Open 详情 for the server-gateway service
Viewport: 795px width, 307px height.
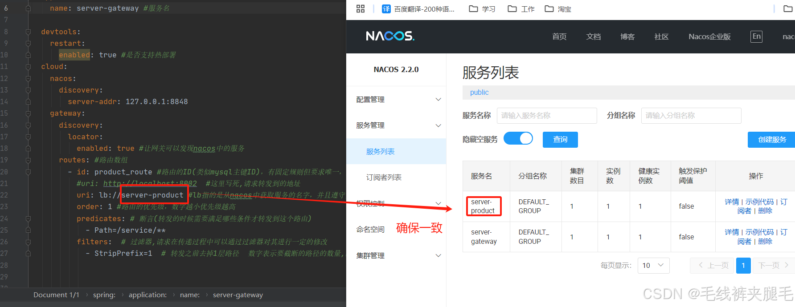click(732, 232)
